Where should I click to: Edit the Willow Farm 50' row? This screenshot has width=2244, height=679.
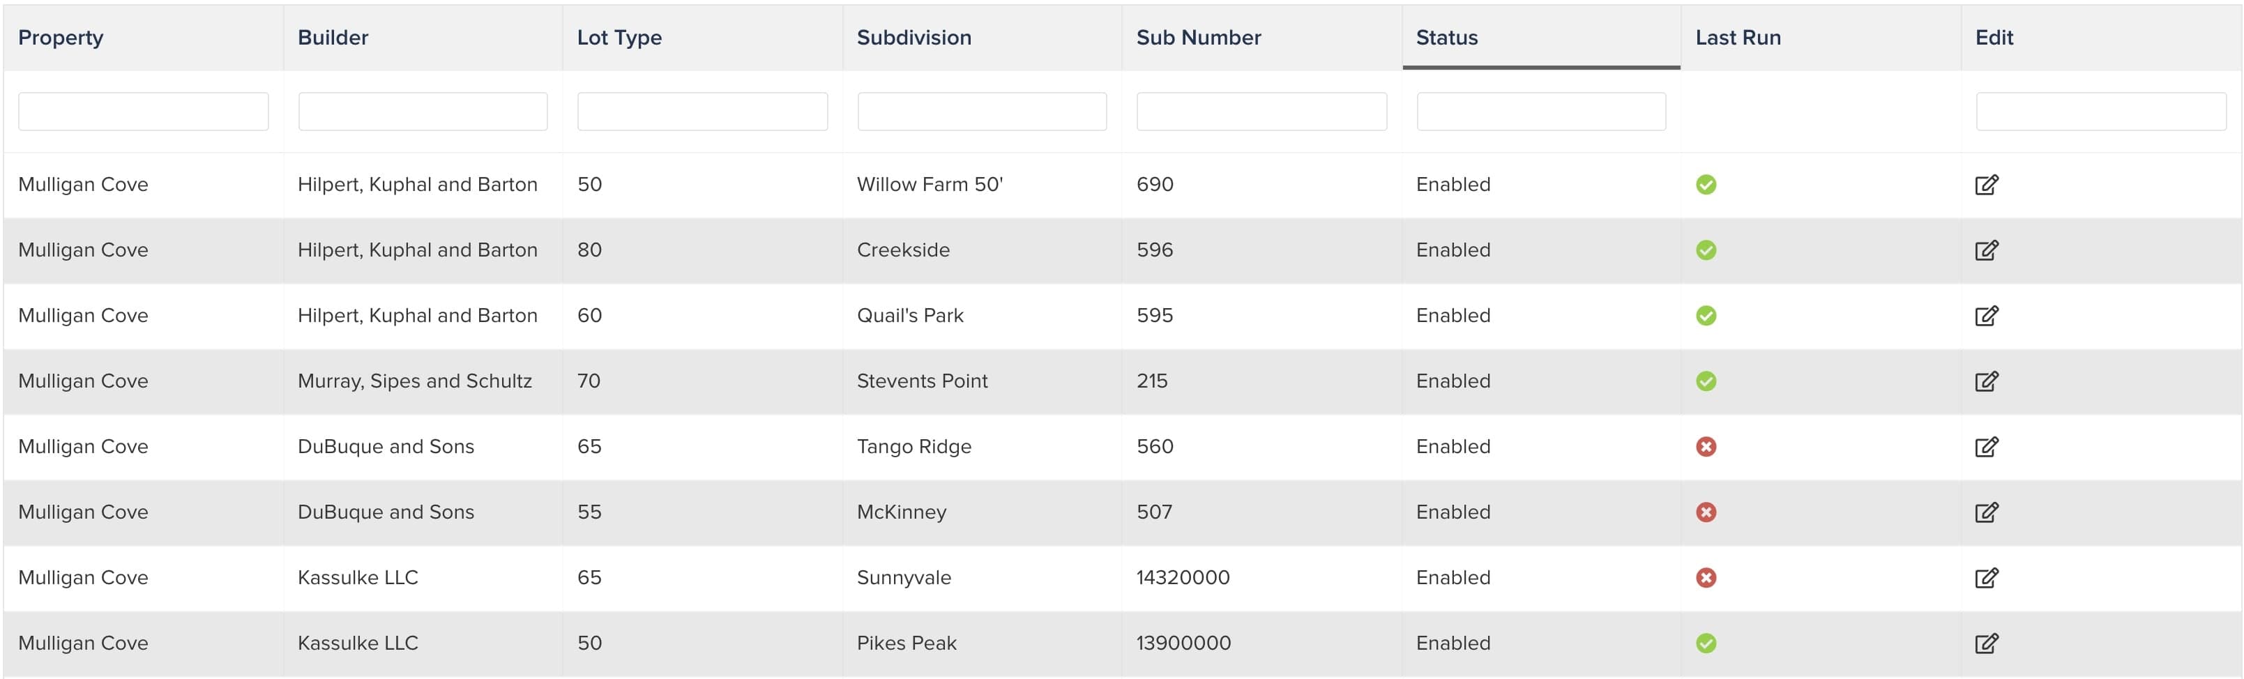coord(1985,185)
